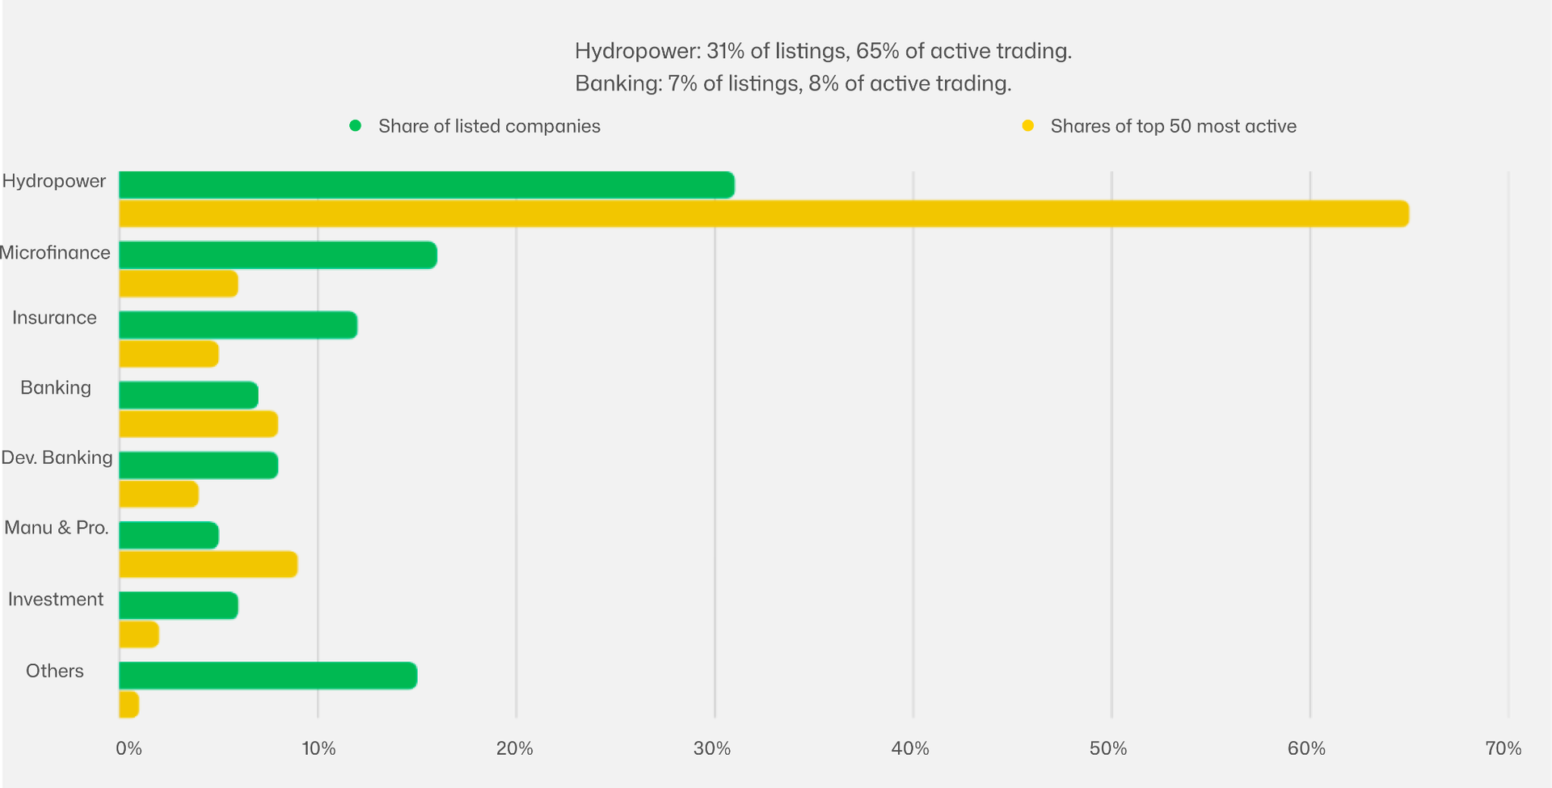The image size is (1552, 788).
Task: Click the Others green bar
Action: (268, 676)
